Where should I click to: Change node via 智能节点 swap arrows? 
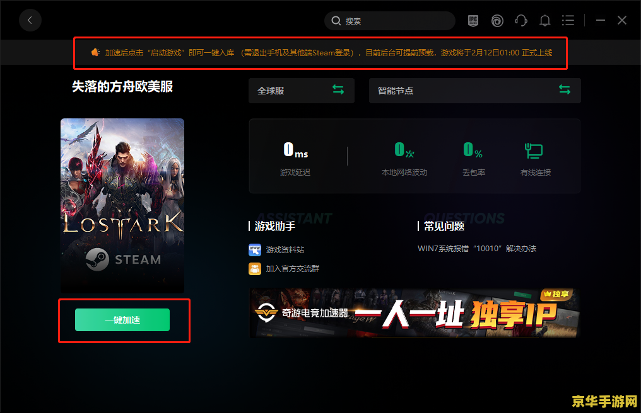point(565,90)
